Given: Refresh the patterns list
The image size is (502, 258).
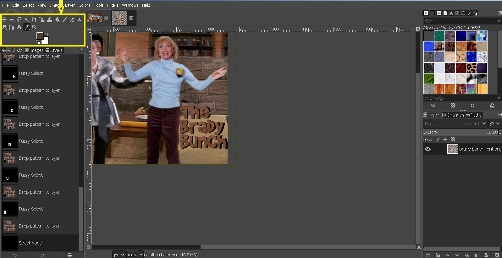Looking at the screenshot, I should tap(472, 106).
